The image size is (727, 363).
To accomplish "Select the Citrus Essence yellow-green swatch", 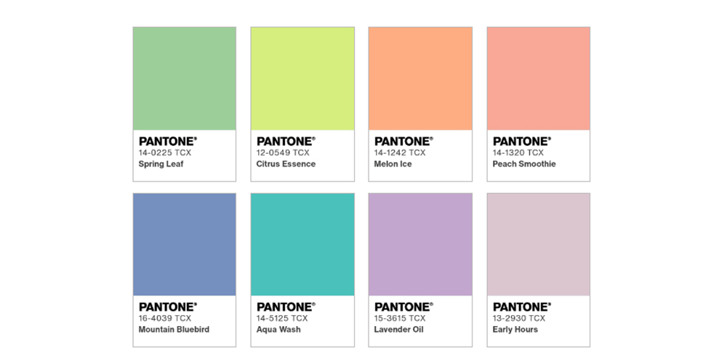I will [x=302, y=78].
